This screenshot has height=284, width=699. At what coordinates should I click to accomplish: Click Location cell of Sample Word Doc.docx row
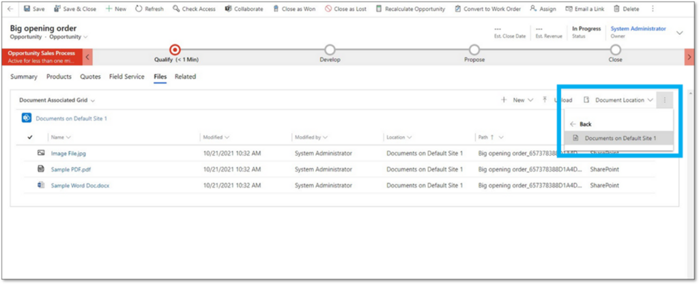[425, 186]
